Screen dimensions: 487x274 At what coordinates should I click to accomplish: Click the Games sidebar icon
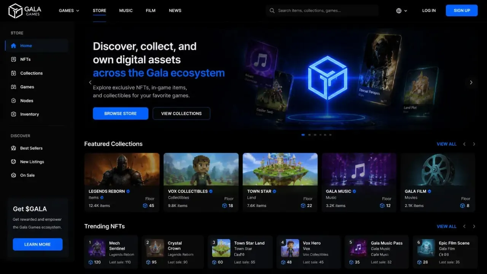pyautogui.click(x=14, y=87)
